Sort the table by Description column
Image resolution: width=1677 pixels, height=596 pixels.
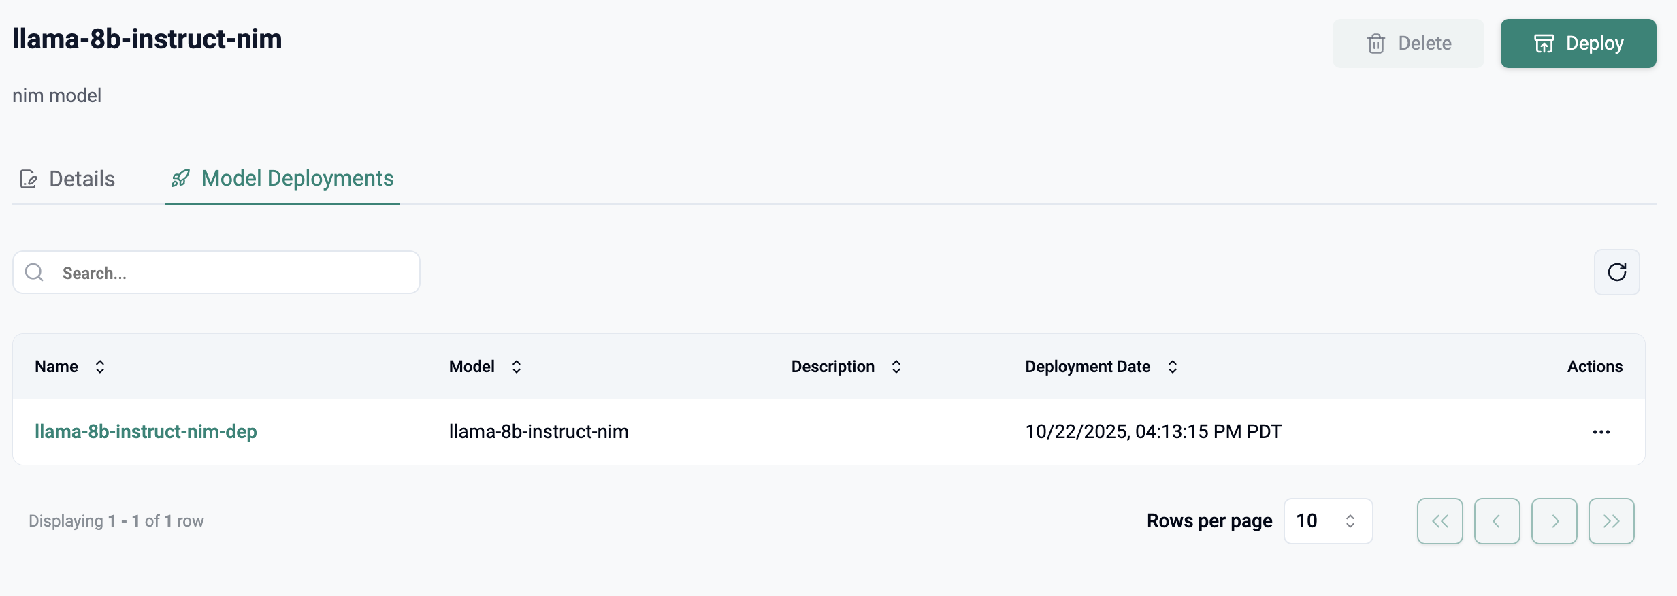click(896, 367)
